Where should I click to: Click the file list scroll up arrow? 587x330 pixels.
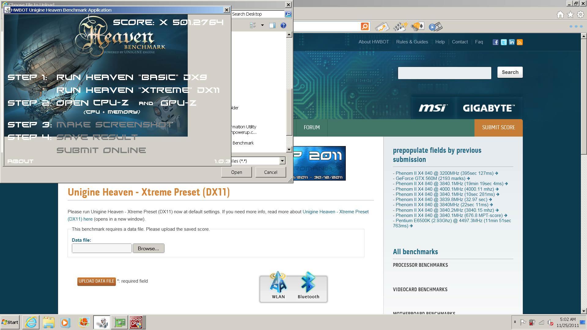pyautogui.click(x=289, y=35)
